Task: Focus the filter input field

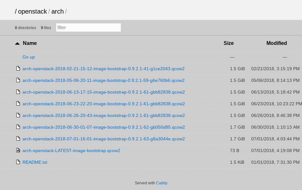Action: coord(89,28)
